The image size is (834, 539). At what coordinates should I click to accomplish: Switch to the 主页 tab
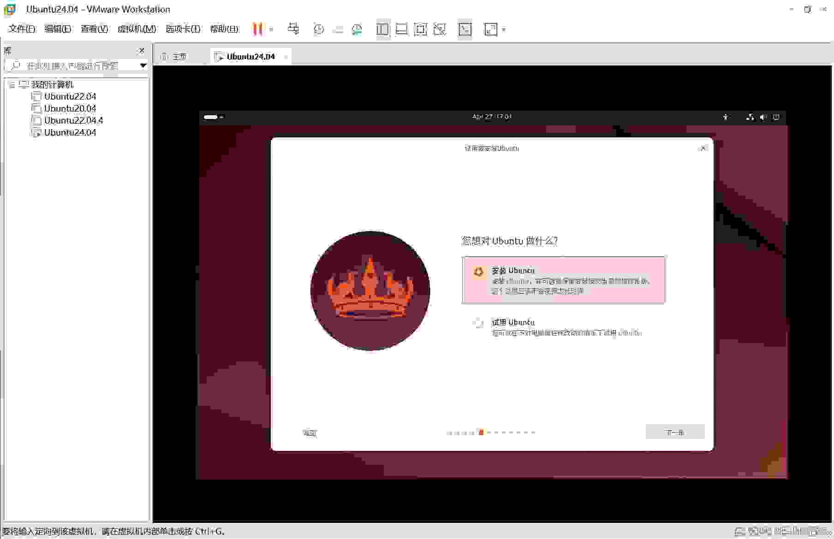coord(179,57)
